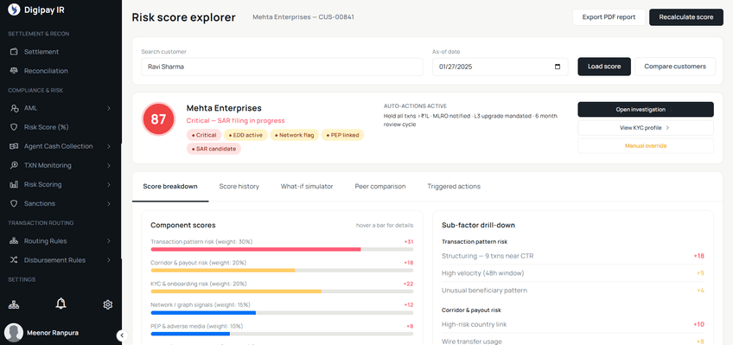Screen dimensions: 733x345
Task: Click 'High velocity (48h window)' row
Action: point(572,273)
